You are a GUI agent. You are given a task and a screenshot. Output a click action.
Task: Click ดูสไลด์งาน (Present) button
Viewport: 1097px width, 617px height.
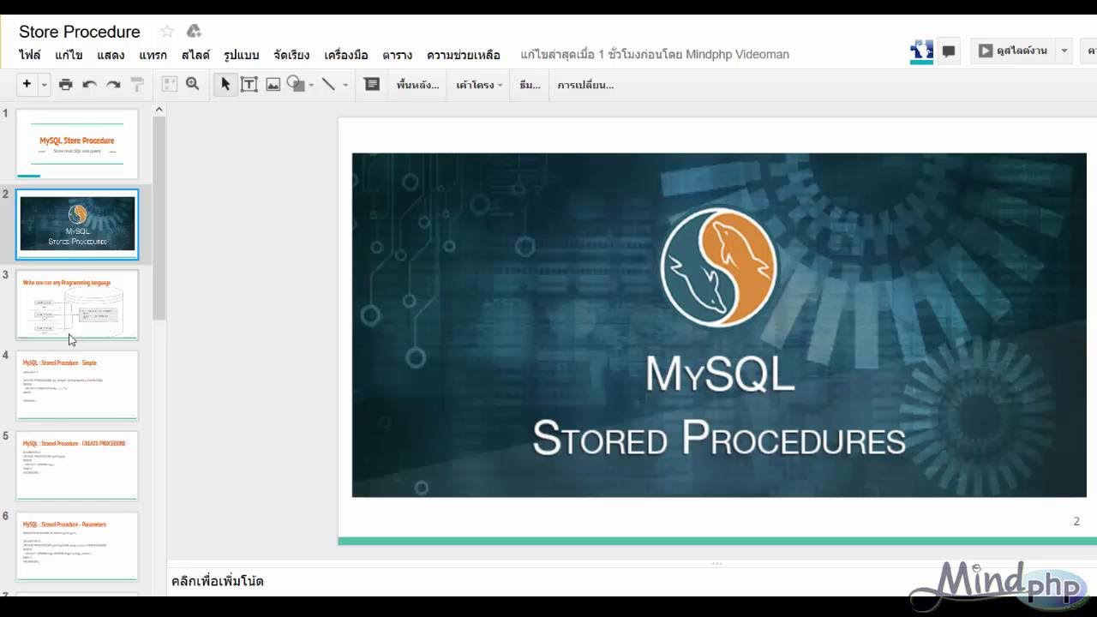[x=1012, y=51]
